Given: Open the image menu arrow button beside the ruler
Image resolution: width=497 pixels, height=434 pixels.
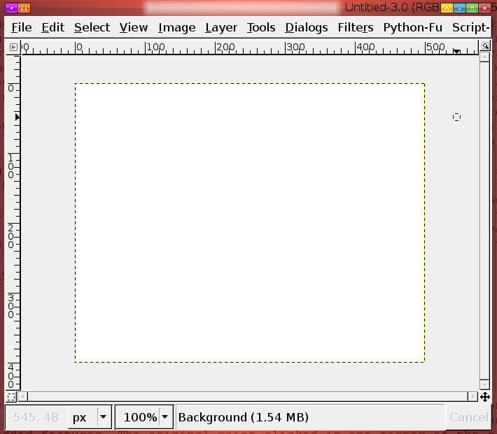Looking at the screenshot, I should pos(13,48).
